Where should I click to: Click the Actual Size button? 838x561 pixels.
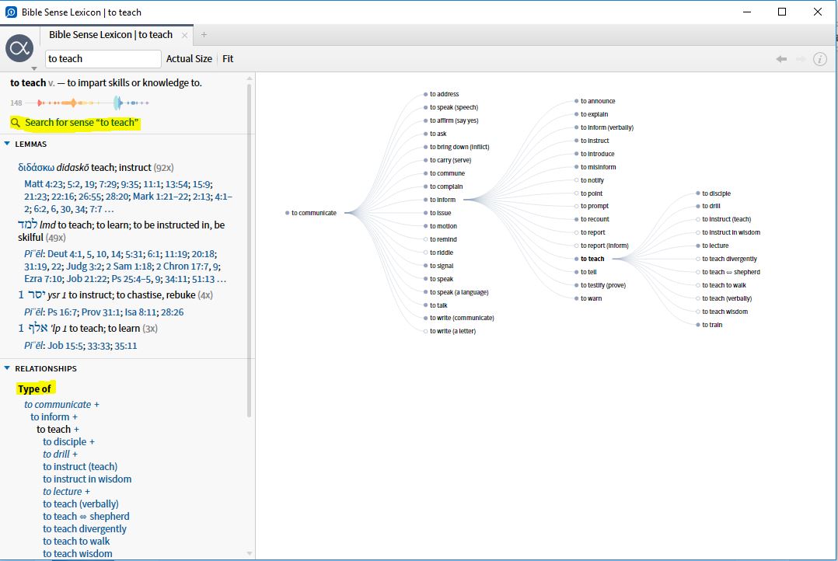pyautogui.click(x=189, y=59)
